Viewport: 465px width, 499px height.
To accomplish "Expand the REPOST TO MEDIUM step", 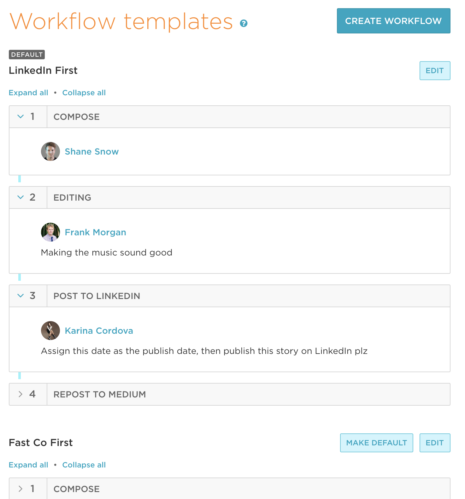I will 21,394.
